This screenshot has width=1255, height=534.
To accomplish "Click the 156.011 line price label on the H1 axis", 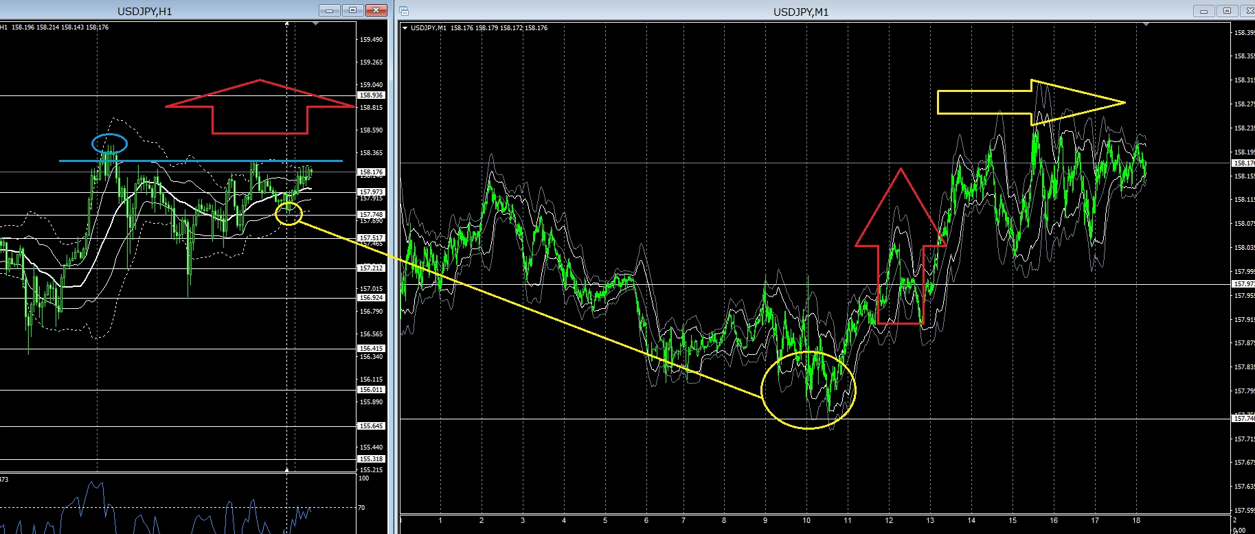I will tap(371, 390).
